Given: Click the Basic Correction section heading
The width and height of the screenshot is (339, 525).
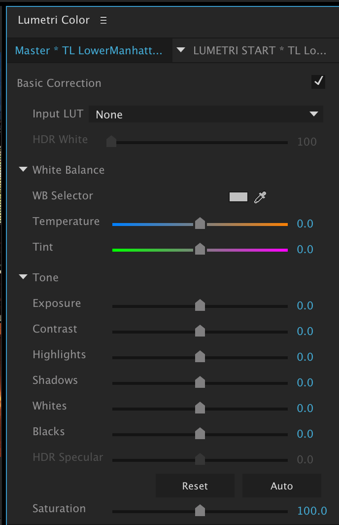Looking at the screenshot, I should [59, 83].
